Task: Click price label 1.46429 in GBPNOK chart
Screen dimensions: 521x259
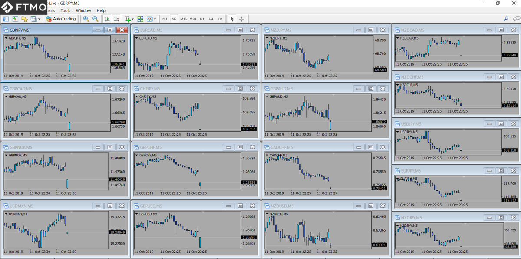Action: [x=118, y=179]
